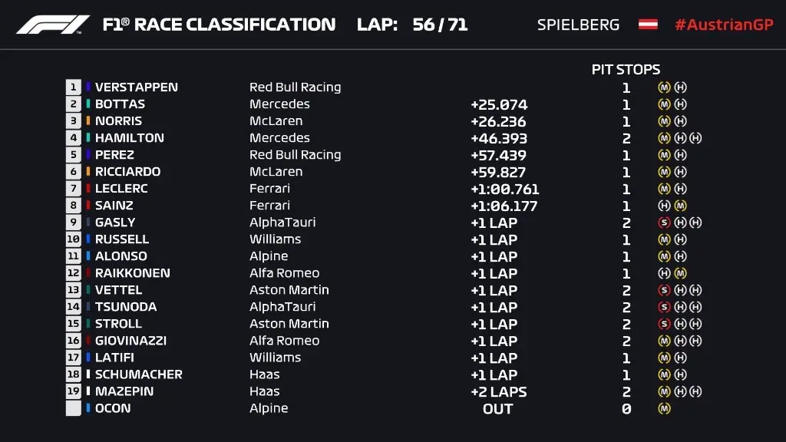
Task: Click the F1 logo
Action: [52, 25]
